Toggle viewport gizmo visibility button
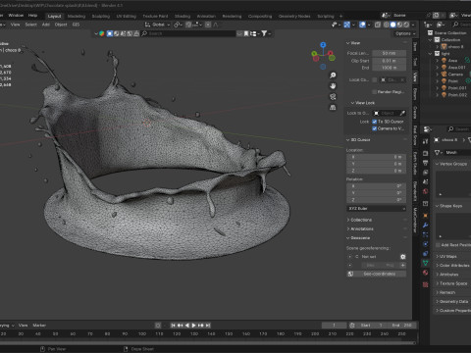This screenshot has height=353, width=471. tap(346, 25)
